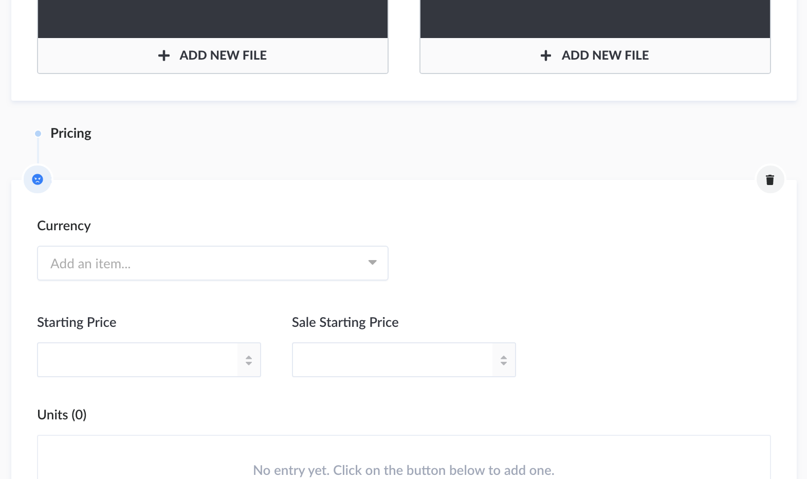
Task: Increase Starting Price using the up stepper
Action: click(x=249, y=357)
